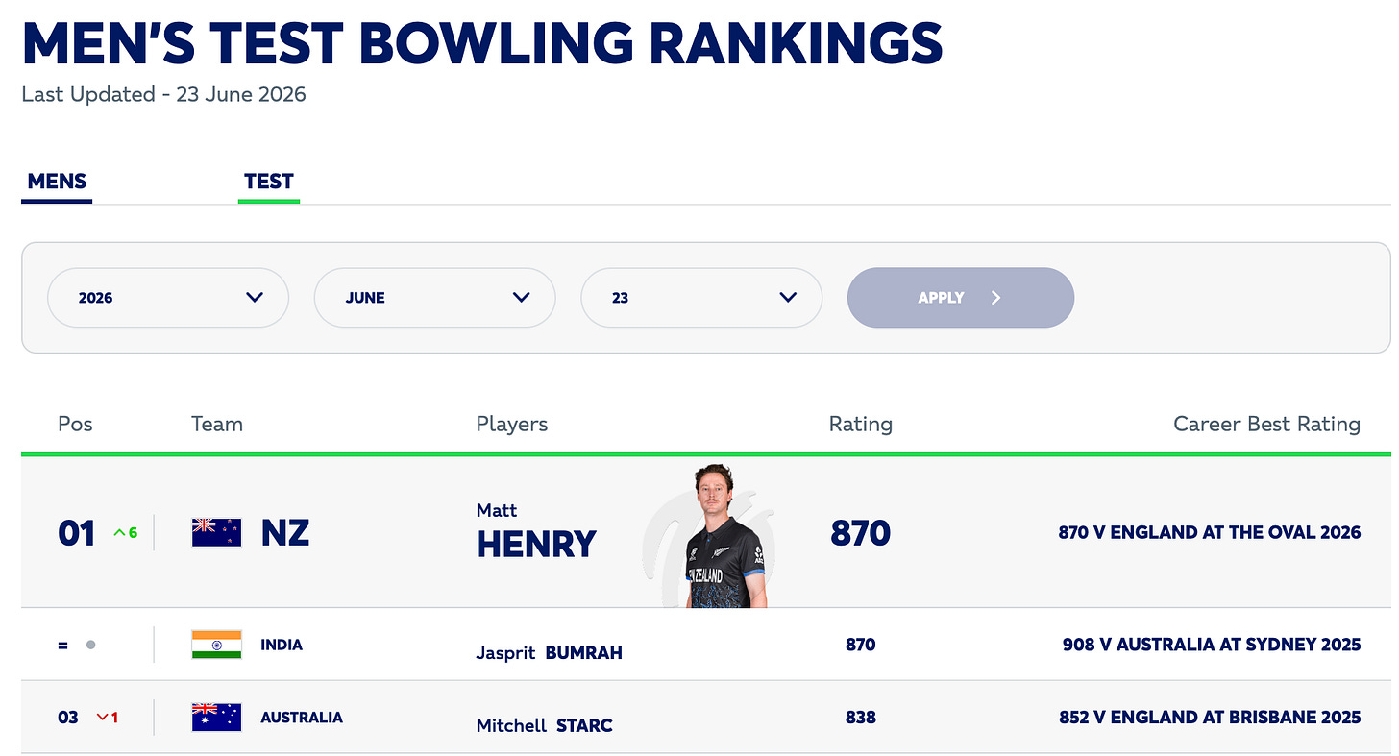The height and width of the screenshot is (756, 1399).
Task: Click the Australia flag icon
Action: pyautogui.click(x=216, y=717)
